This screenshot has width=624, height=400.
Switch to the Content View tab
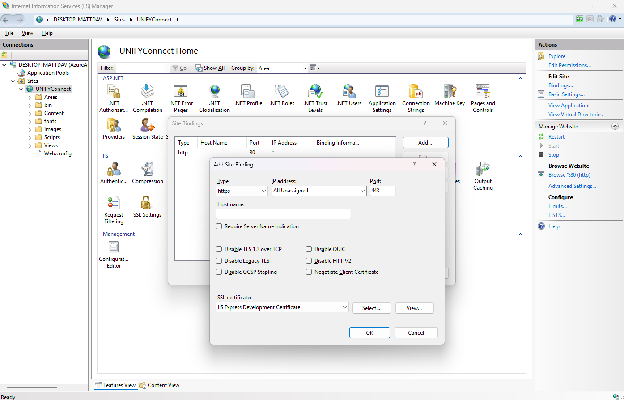point(160,385)
